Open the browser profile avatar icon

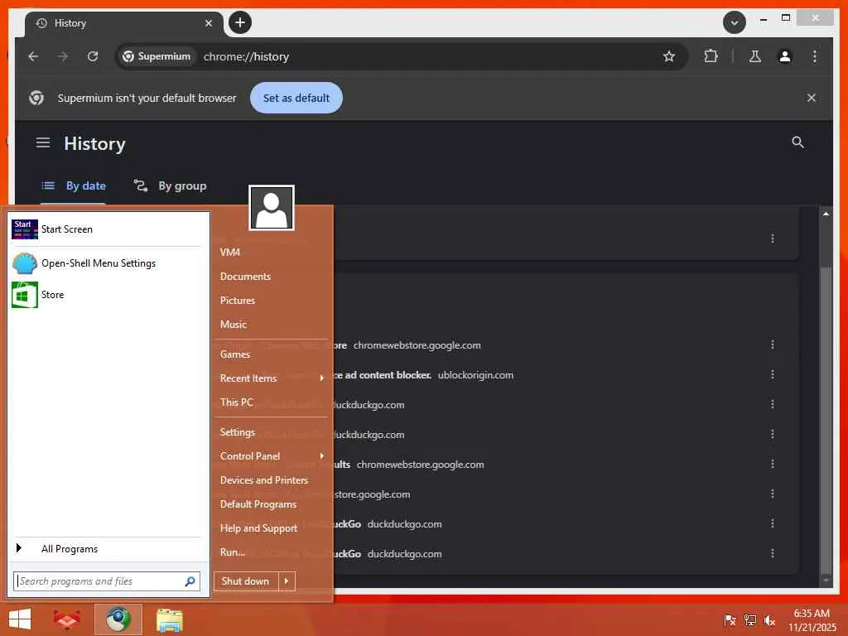coord(785,56)
